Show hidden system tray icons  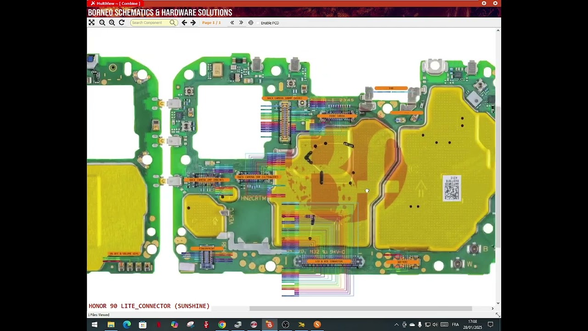click(396, 325)
